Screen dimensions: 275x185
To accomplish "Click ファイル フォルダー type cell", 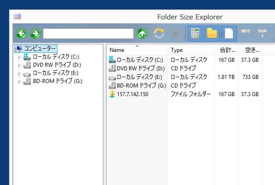I will [191, 94].
